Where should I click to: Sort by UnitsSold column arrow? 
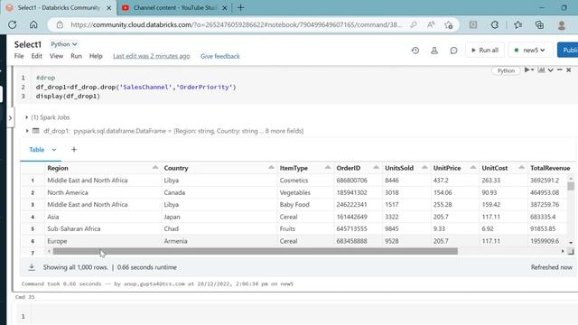[x=424, y=168]
